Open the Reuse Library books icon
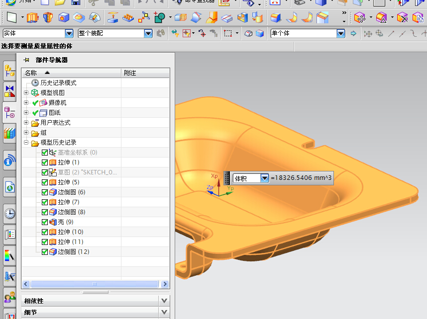427x319 pixels. [x=9, y=133]
